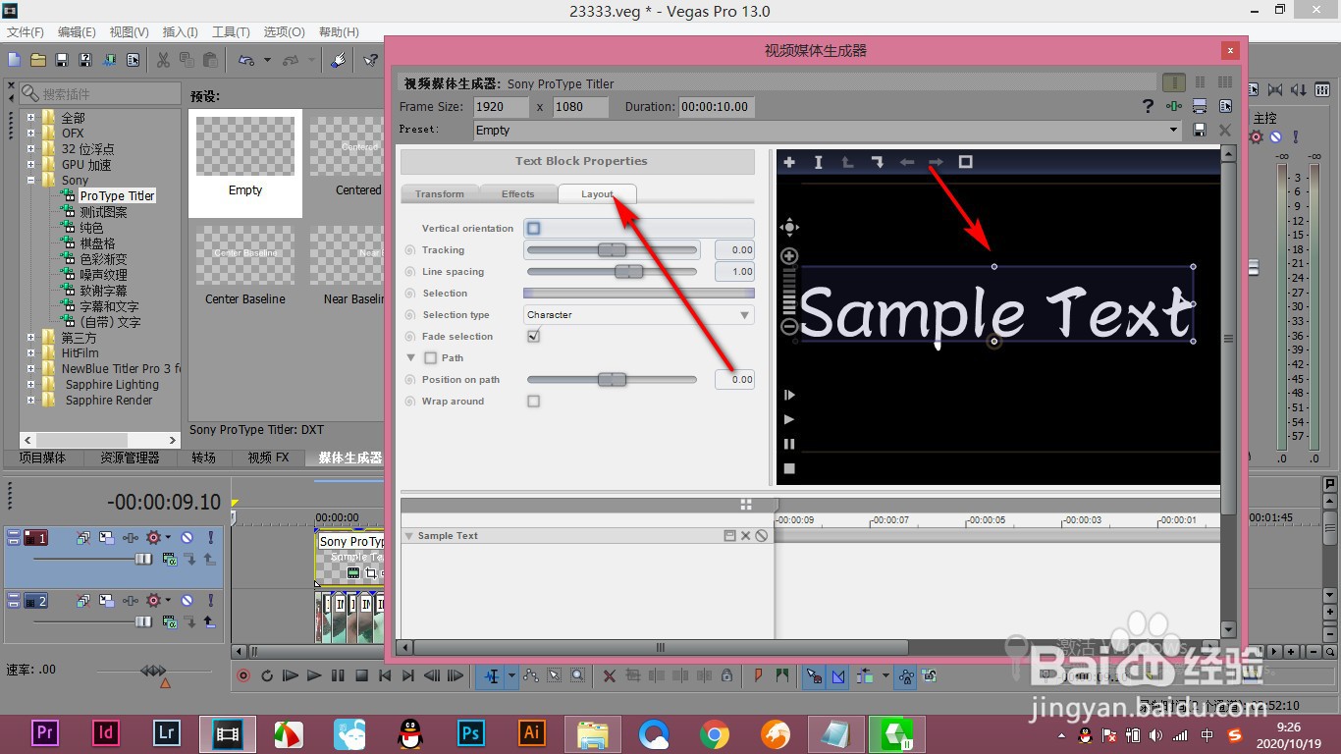Select 字幕和文字 generator

(x=110, y=306)
